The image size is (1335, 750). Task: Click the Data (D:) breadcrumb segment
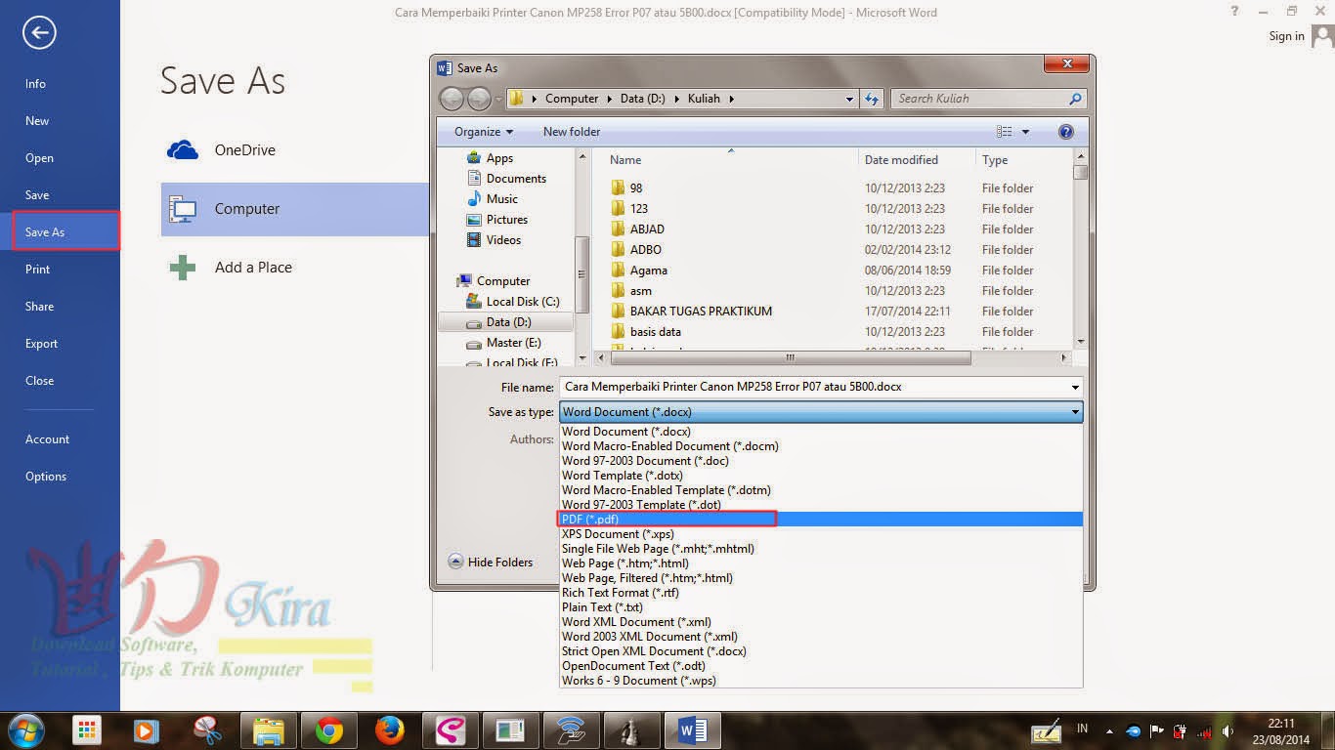click(x=643, y=99)
